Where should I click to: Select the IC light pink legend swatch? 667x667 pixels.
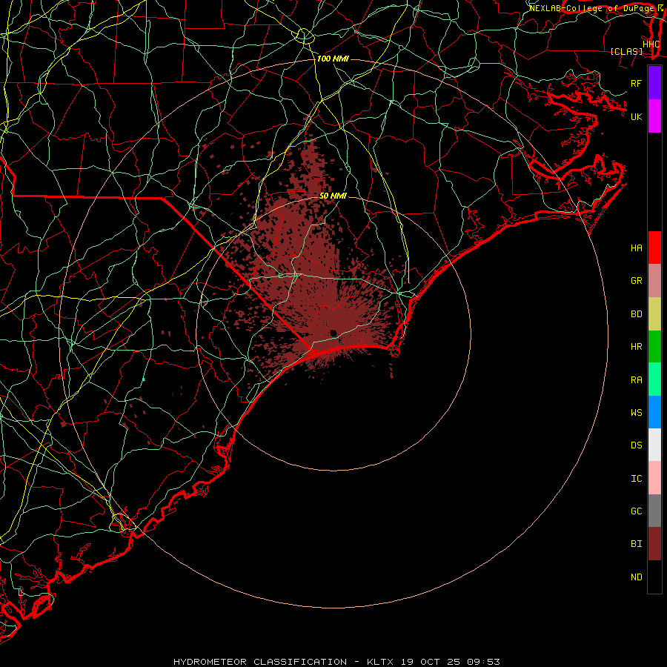654,478
